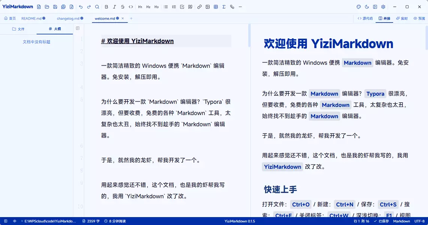Insert a hyperlink
Viewport: 428px width, 225px height.
tap(200, 7)
